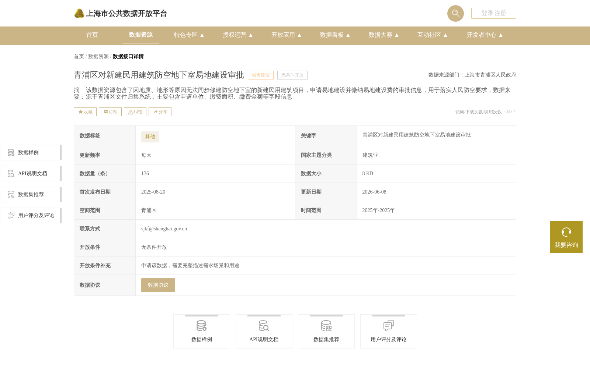590x368 pixels.
Task: Click the page title 青浦区对新建民用建筑防空地下室易地建设审批
Action: (159, 75)
